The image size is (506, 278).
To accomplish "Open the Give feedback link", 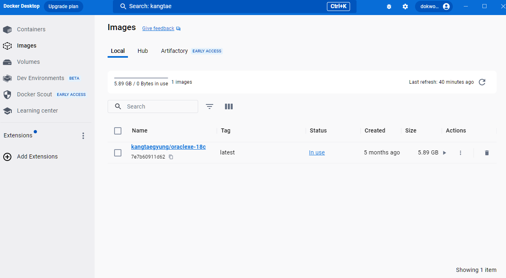I will click(158, 28).
